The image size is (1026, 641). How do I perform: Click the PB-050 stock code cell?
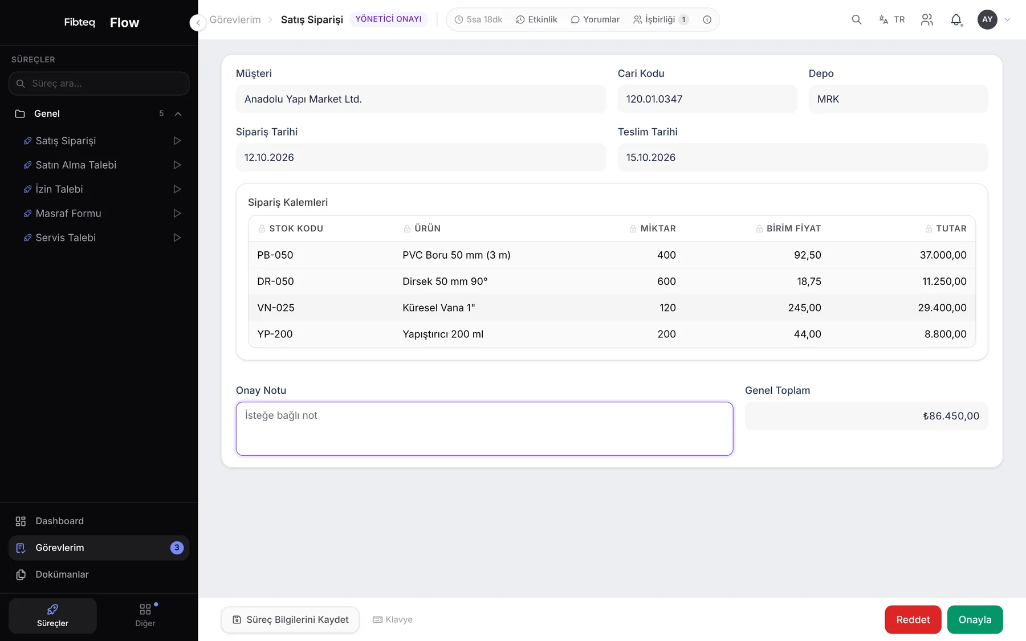click(x=275, y=255)
